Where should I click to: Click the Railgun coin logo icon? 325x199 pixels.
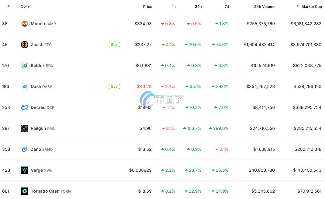[25, 128]
